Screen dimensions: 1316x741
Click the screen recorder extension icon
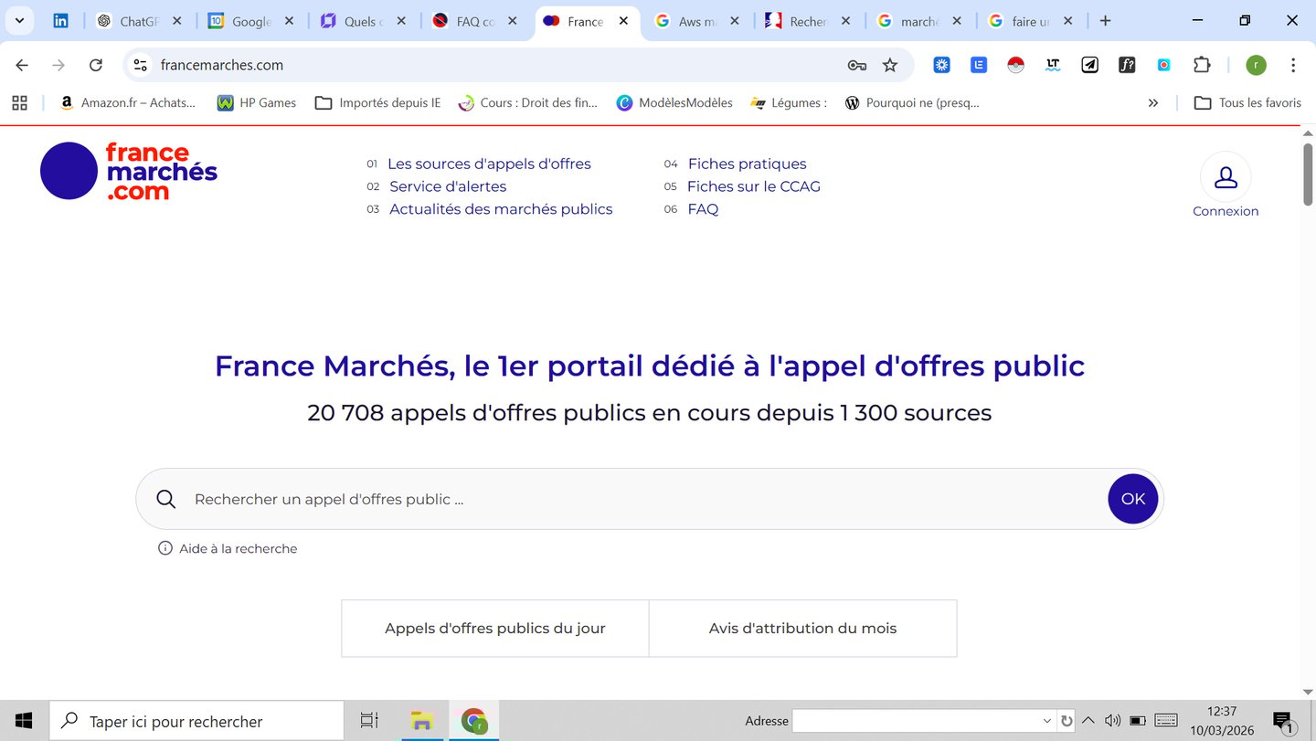[x=1163, y=65]
